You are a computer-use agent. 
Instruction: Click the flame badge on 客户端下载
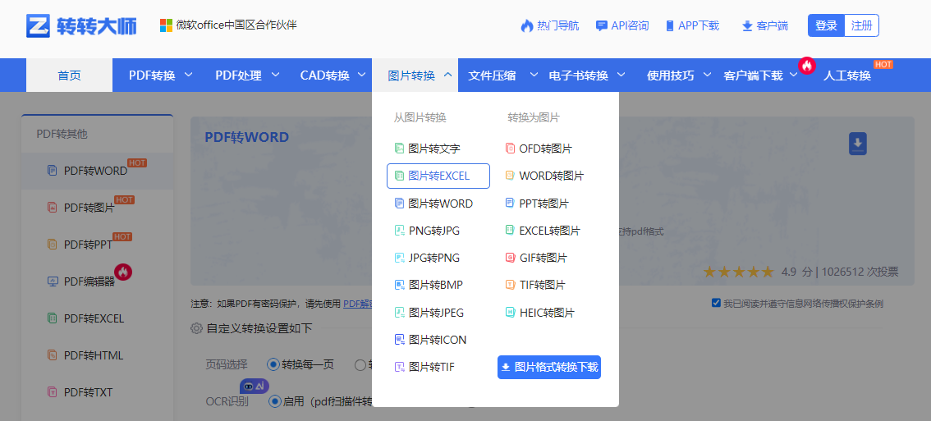pos(806,66)
